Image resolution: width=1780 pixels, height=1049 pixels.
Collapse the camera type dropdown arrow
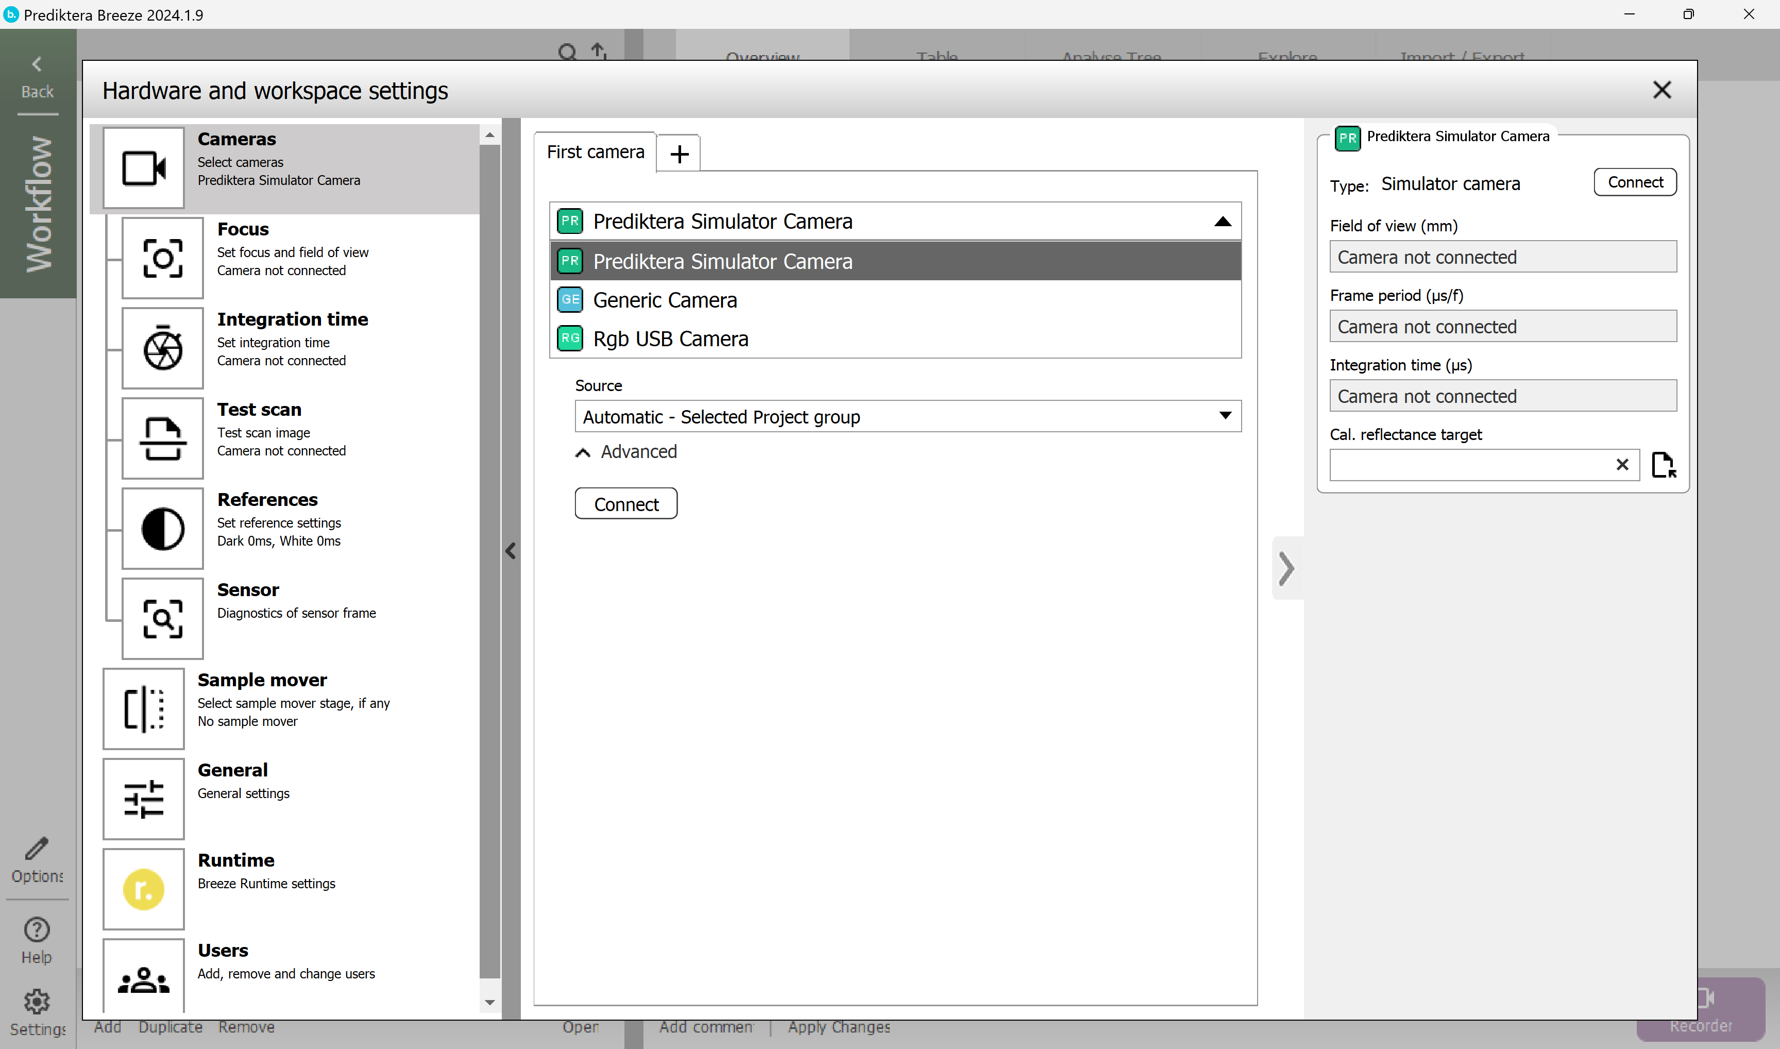[x=1223, y=222]
